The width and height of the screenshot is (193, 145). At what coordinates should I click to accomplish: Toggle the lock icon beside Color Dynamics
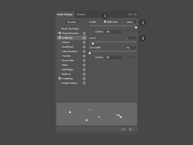(x=84, y=51)
